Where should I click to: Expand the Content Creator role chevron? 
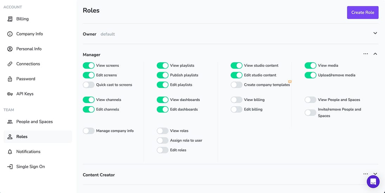point(375,174)
